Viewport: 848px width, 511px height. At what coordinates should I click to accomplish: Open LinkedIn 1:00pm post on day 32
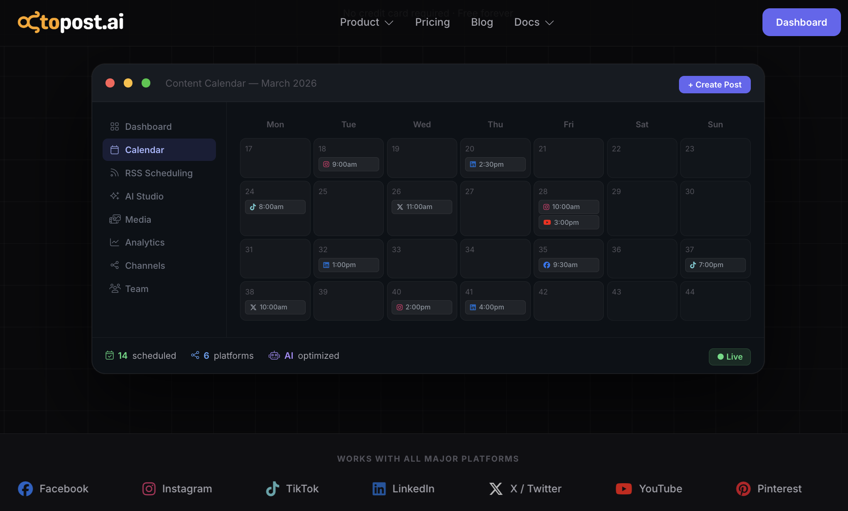[348, 265]
